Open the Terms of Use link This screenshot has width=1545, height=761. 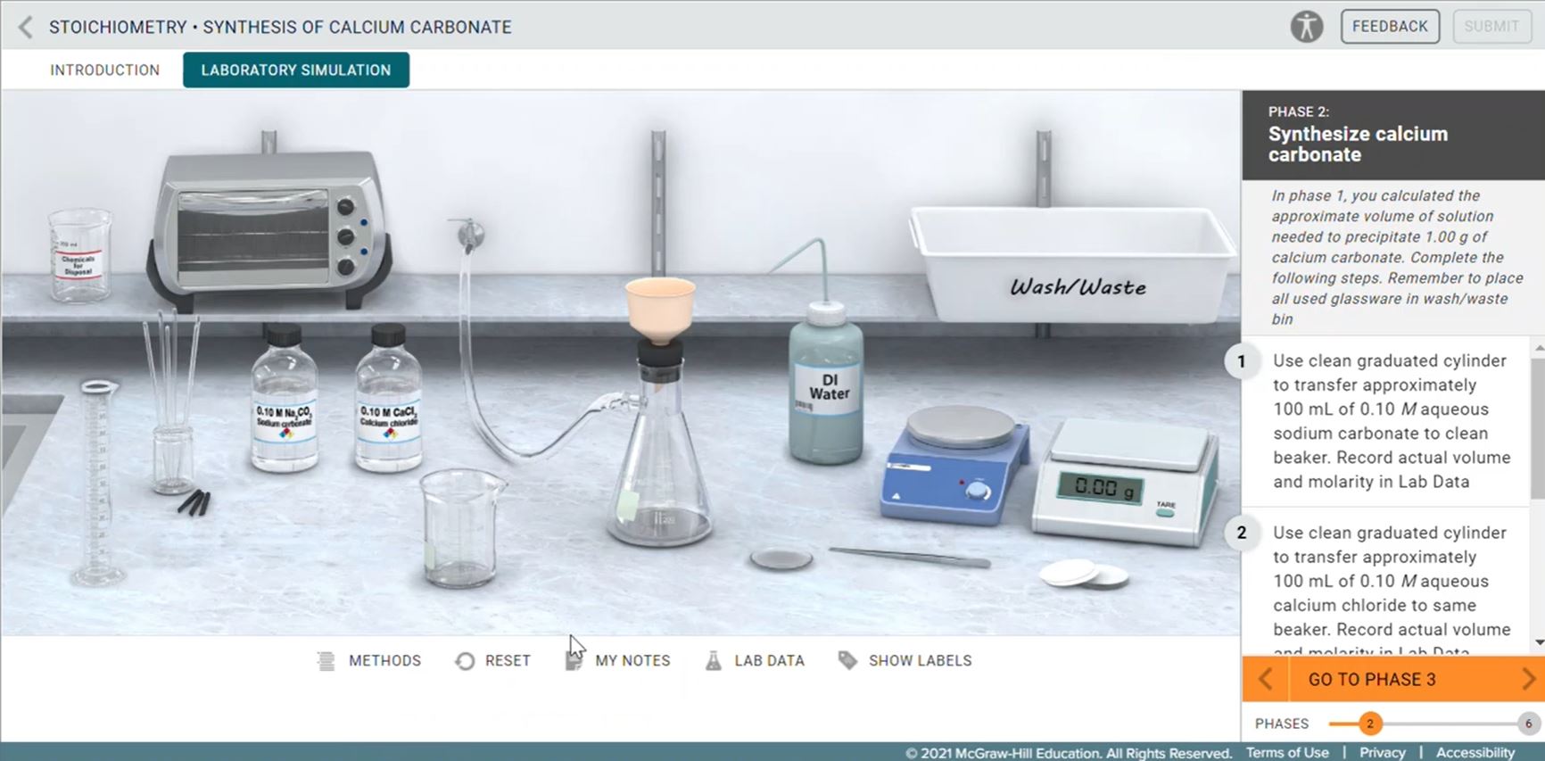(1286, 753)
